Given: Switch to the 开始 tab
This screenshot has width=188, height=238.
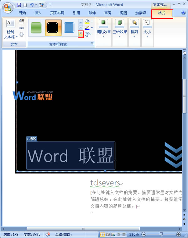Looking at the screenshot, I should coord(22,13).
